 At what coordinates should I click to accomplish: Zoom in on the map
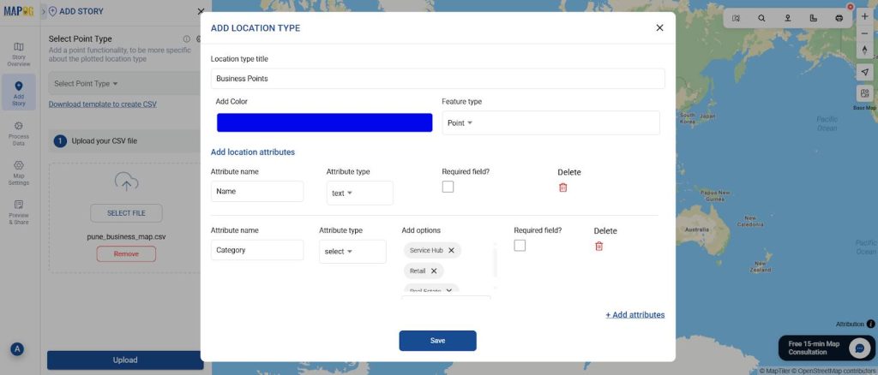point(864,16)
